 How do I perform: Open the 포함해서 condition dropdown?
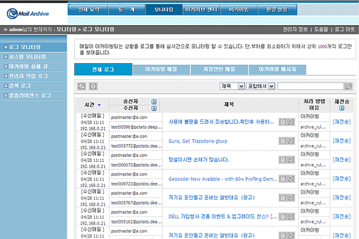tap(257, 87)
